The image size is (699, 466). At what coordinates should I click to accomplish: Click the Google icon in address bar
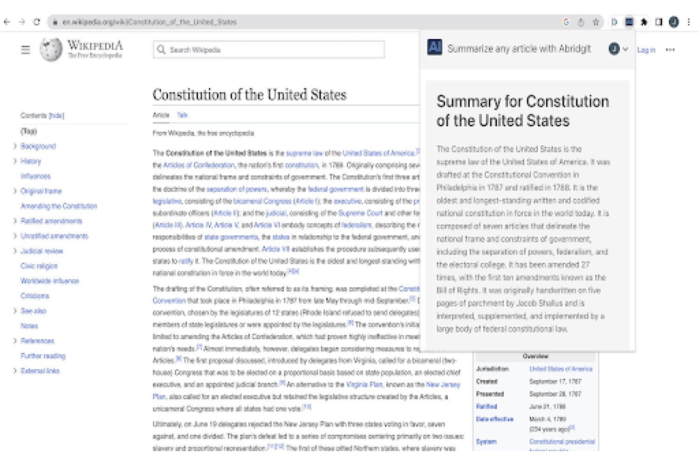pyautogui.click(x=566, y=22)
